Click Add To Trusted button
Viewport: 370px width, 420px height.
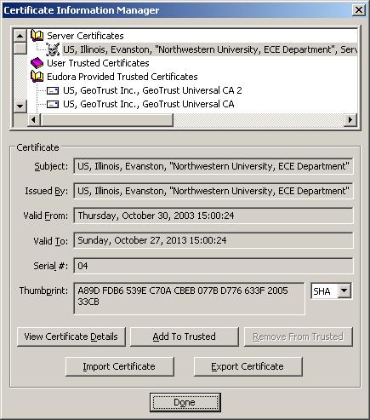pos(185,337)
